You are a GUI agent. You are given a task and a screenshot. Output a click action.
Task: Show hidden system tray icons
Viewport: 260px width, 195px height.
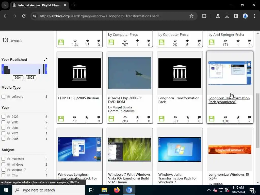209,190
